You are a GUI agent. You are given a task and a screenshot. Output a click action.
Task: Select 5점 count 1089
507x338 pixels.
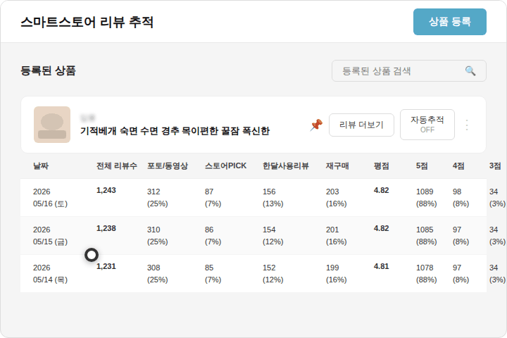[425, 192]
